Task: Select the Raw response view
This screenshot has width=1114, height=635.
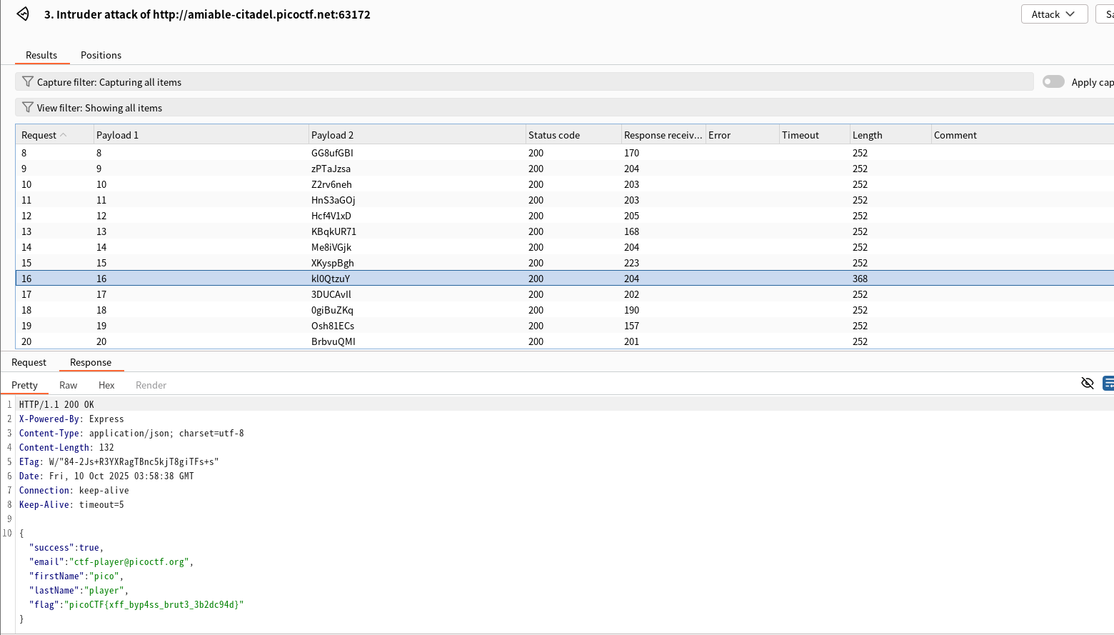Action: point(68,385)
